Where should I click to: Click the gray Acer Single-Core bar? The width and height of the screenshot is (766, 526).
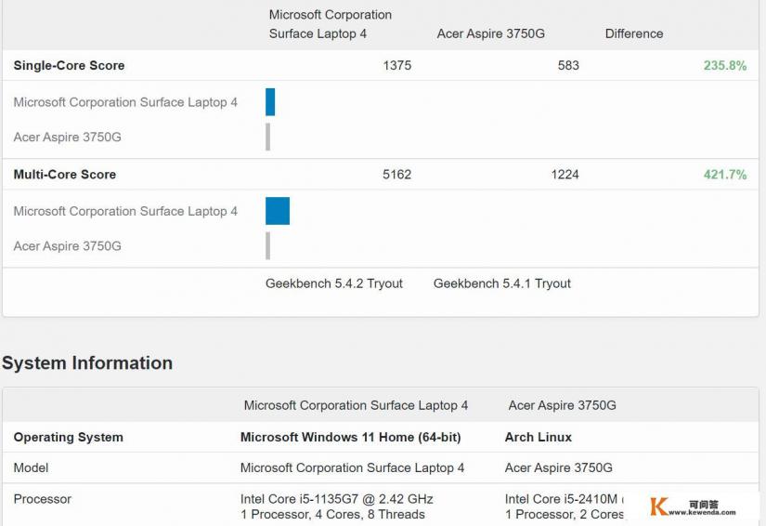tap(267, 138)
